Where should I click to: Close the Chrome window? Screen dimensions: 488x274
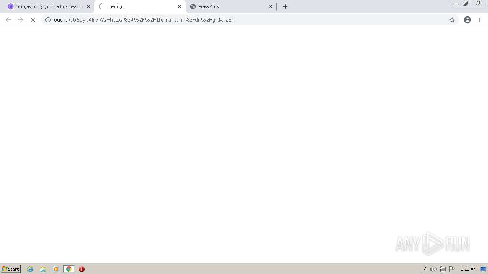pyautogui.click(x=478, y=3)
